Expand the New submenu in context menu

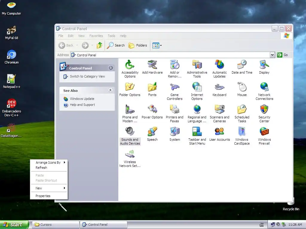(49, 188)
